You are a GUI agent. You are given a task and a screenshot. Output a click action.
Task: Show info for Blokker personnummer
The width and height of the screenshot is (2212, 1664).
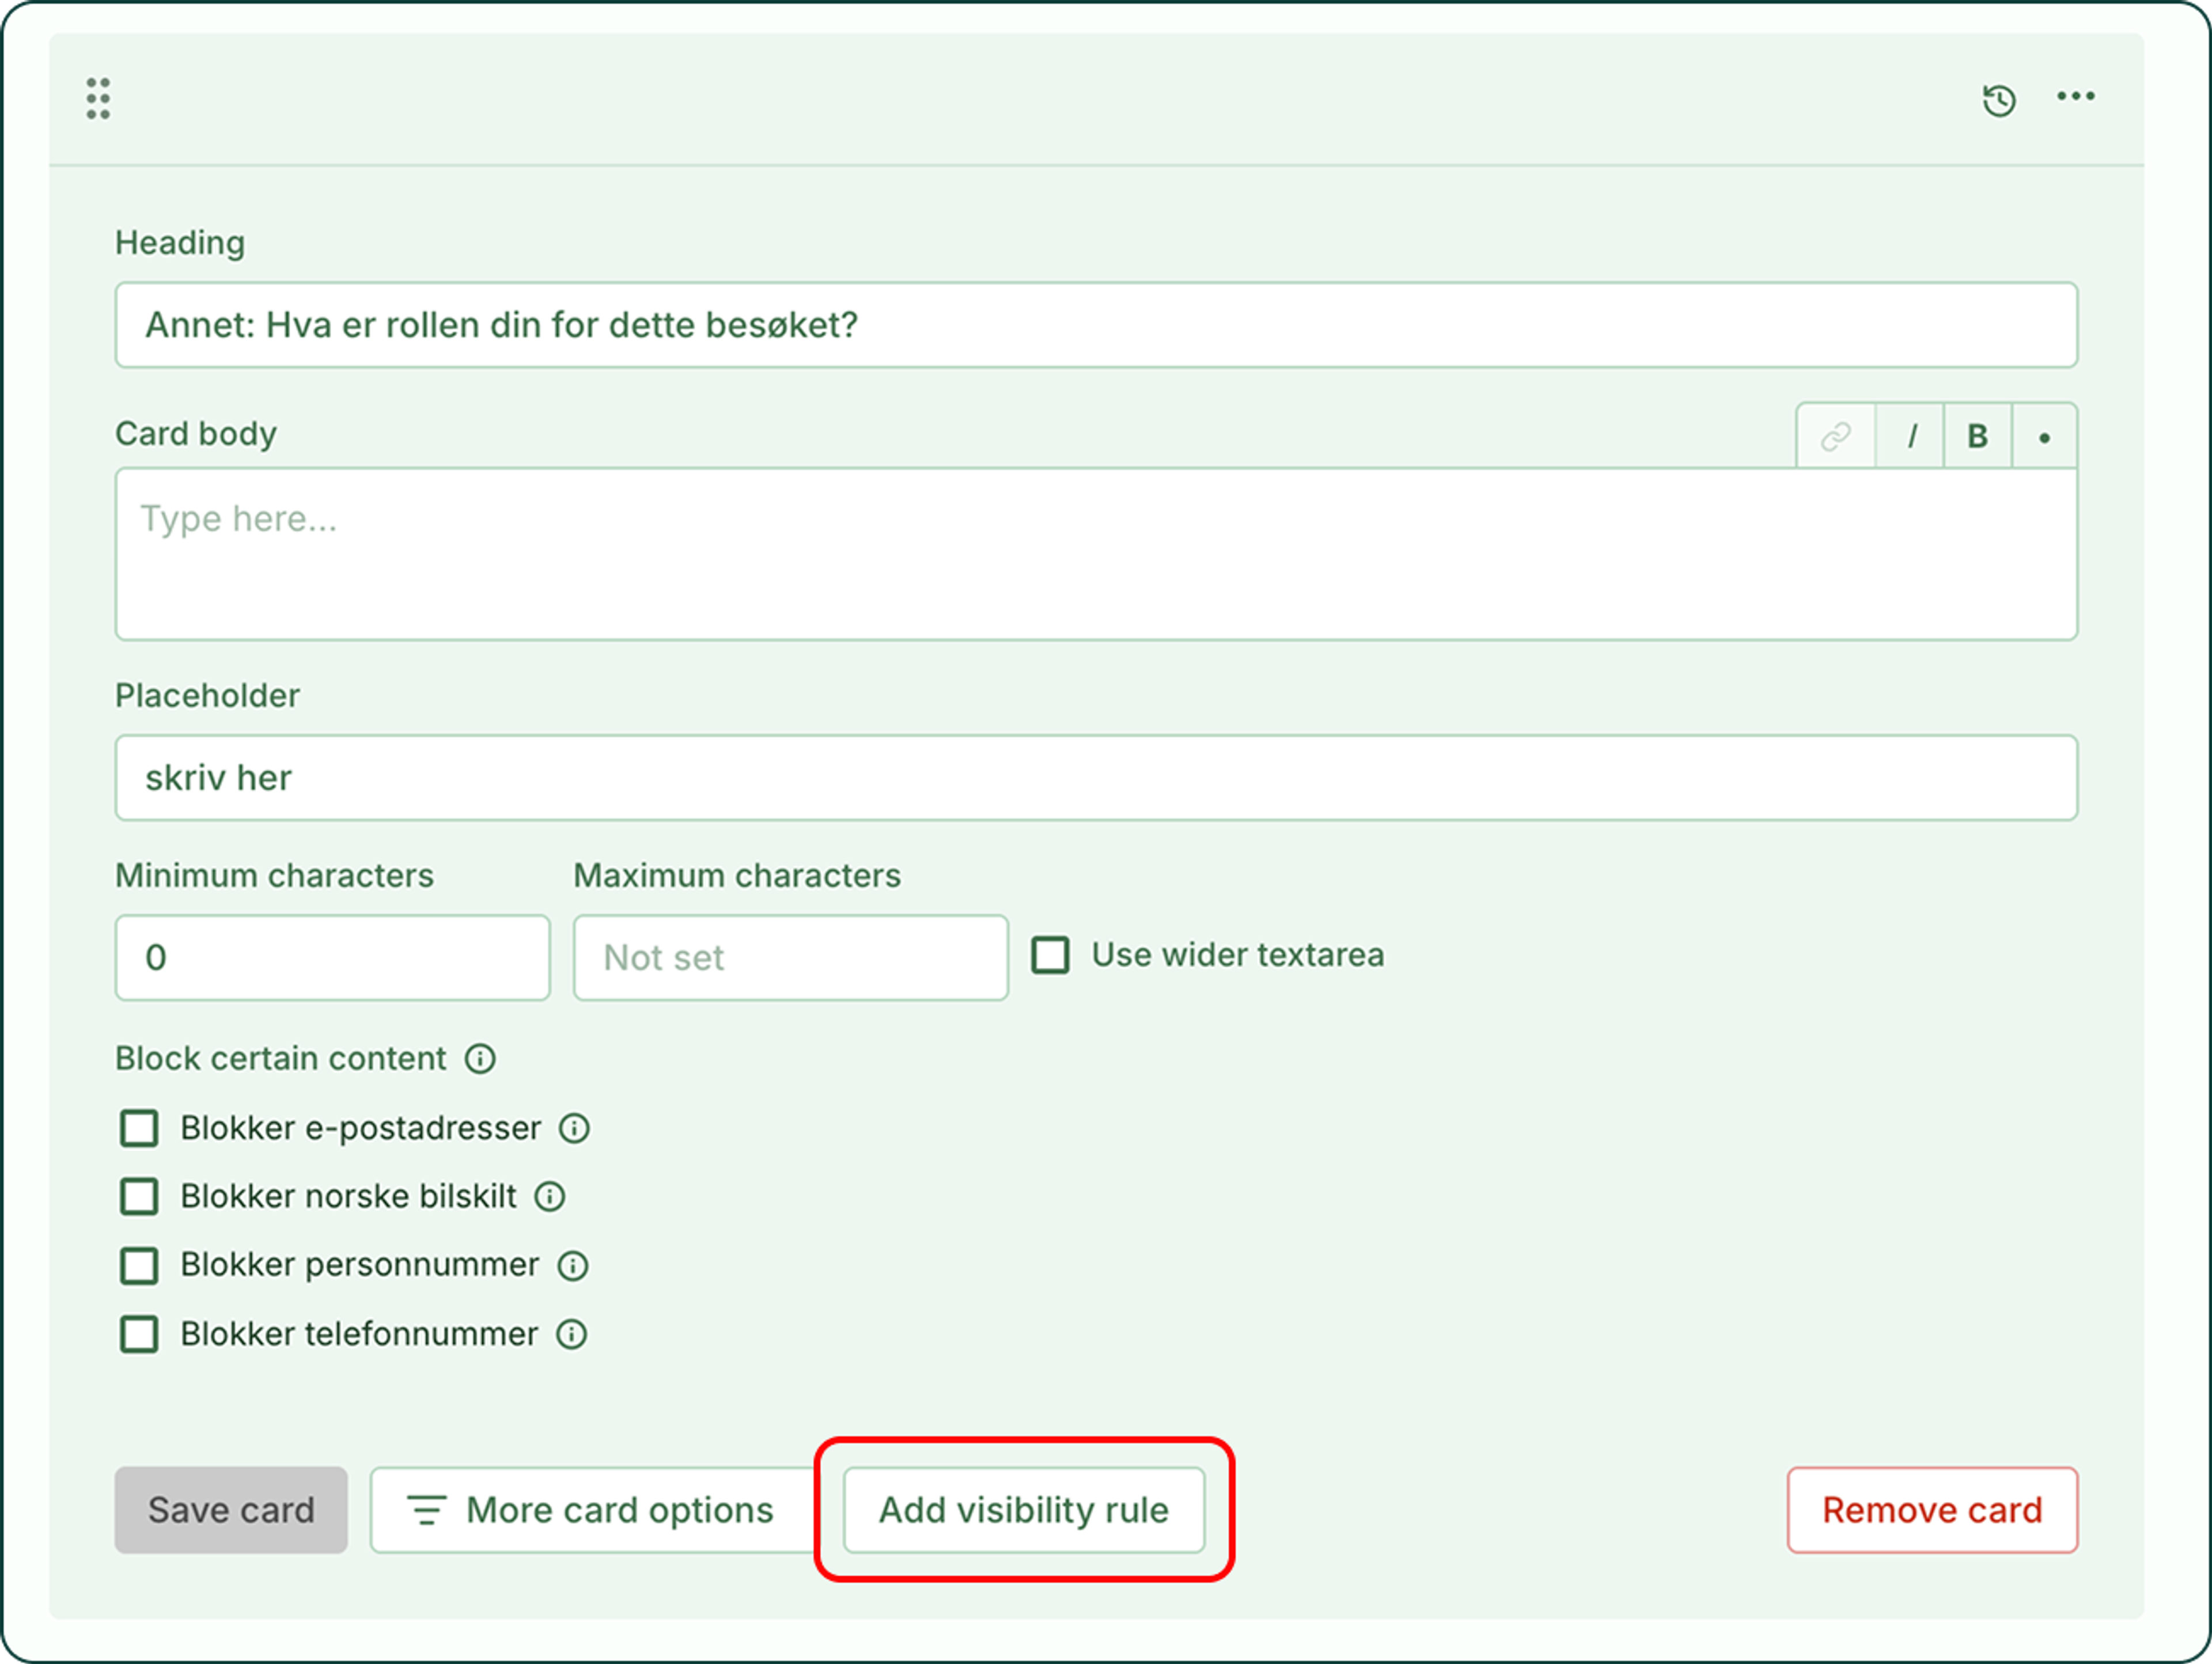click(x=573, y=1265)
